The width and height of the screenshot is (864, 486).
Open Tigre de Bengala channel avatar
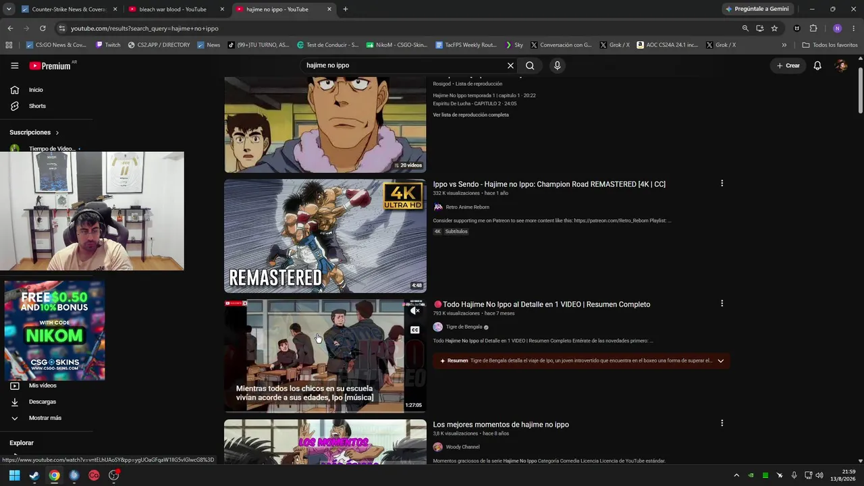[x=437, y=327]
